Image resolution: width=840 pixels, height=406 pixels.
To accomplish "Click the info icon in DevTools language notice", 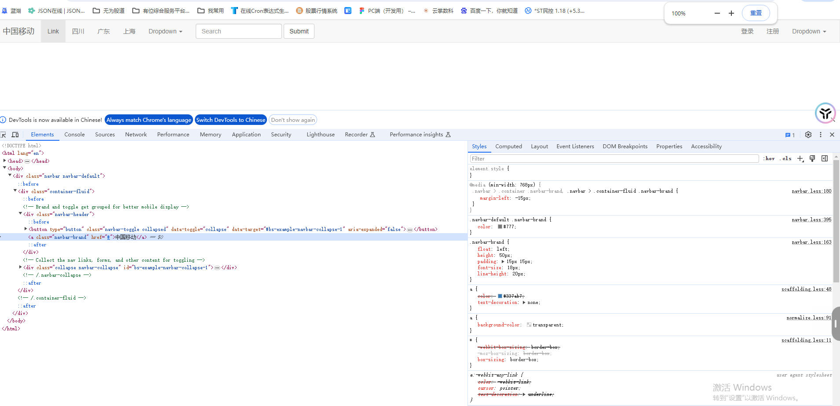I will (x=3, y=120).
